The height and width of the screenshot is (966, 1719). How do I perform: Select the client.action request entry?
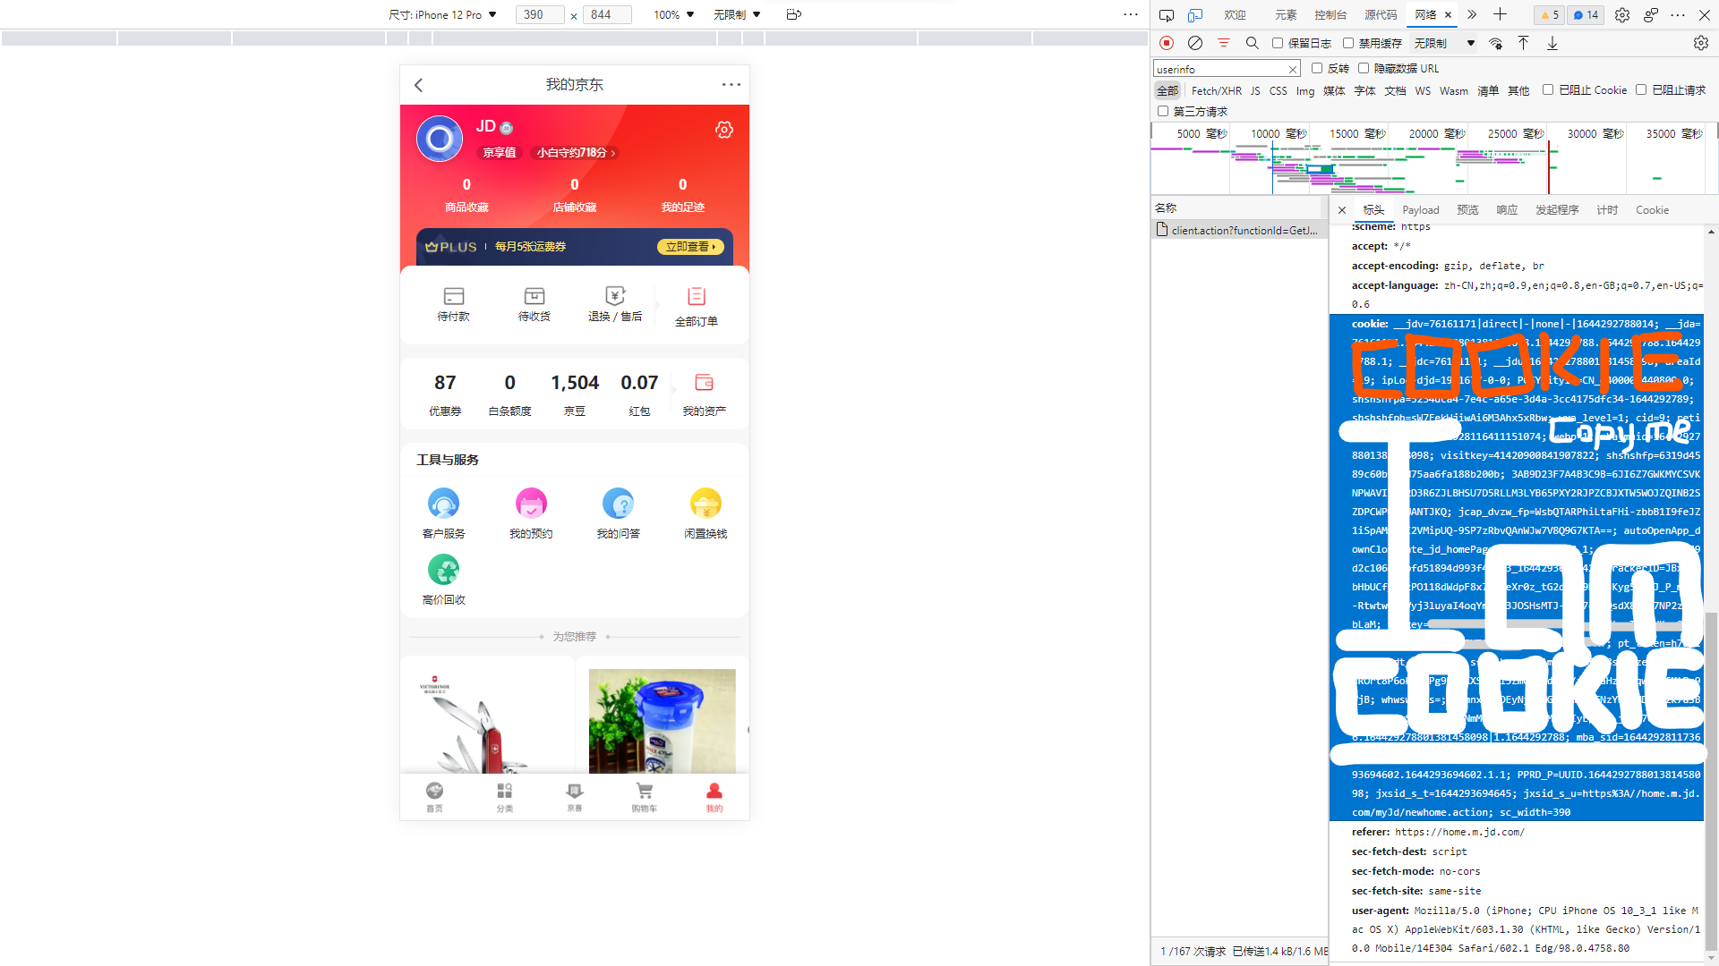point(1243,231)
